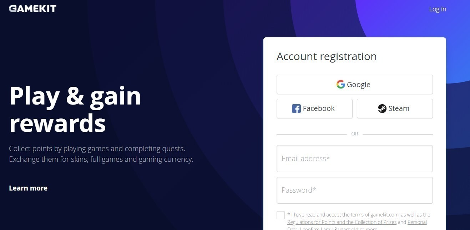The height and width of the screenshot is (230, 470).
Task: Focus the Email address field
Action: [354, 159]
